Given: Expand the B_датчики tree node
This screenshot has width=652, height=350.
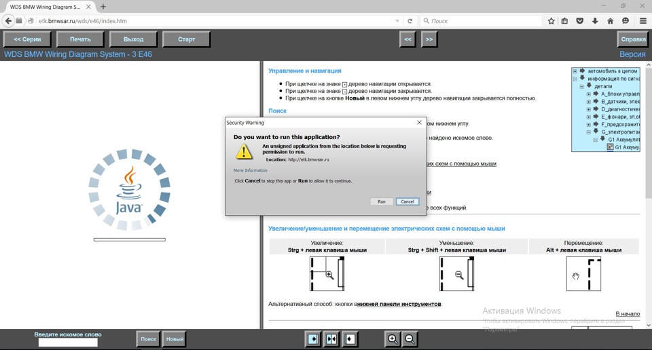Looking at the screenshot, I should coord(588,101).
